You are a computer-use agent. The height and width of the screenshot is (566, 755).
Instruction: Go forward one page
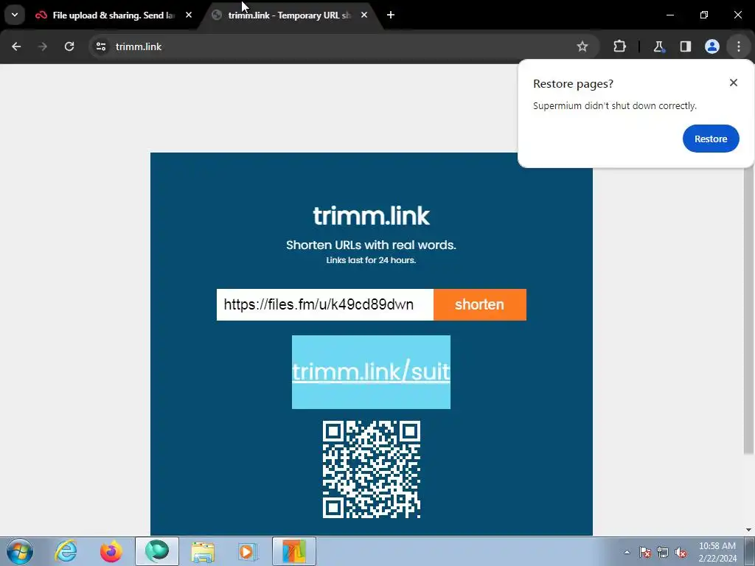coord(43,46)
